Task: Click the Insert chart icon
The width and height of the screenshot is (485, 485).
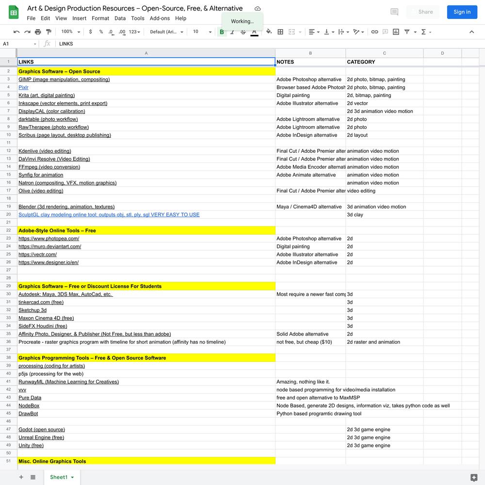Action: pos(396,32)
